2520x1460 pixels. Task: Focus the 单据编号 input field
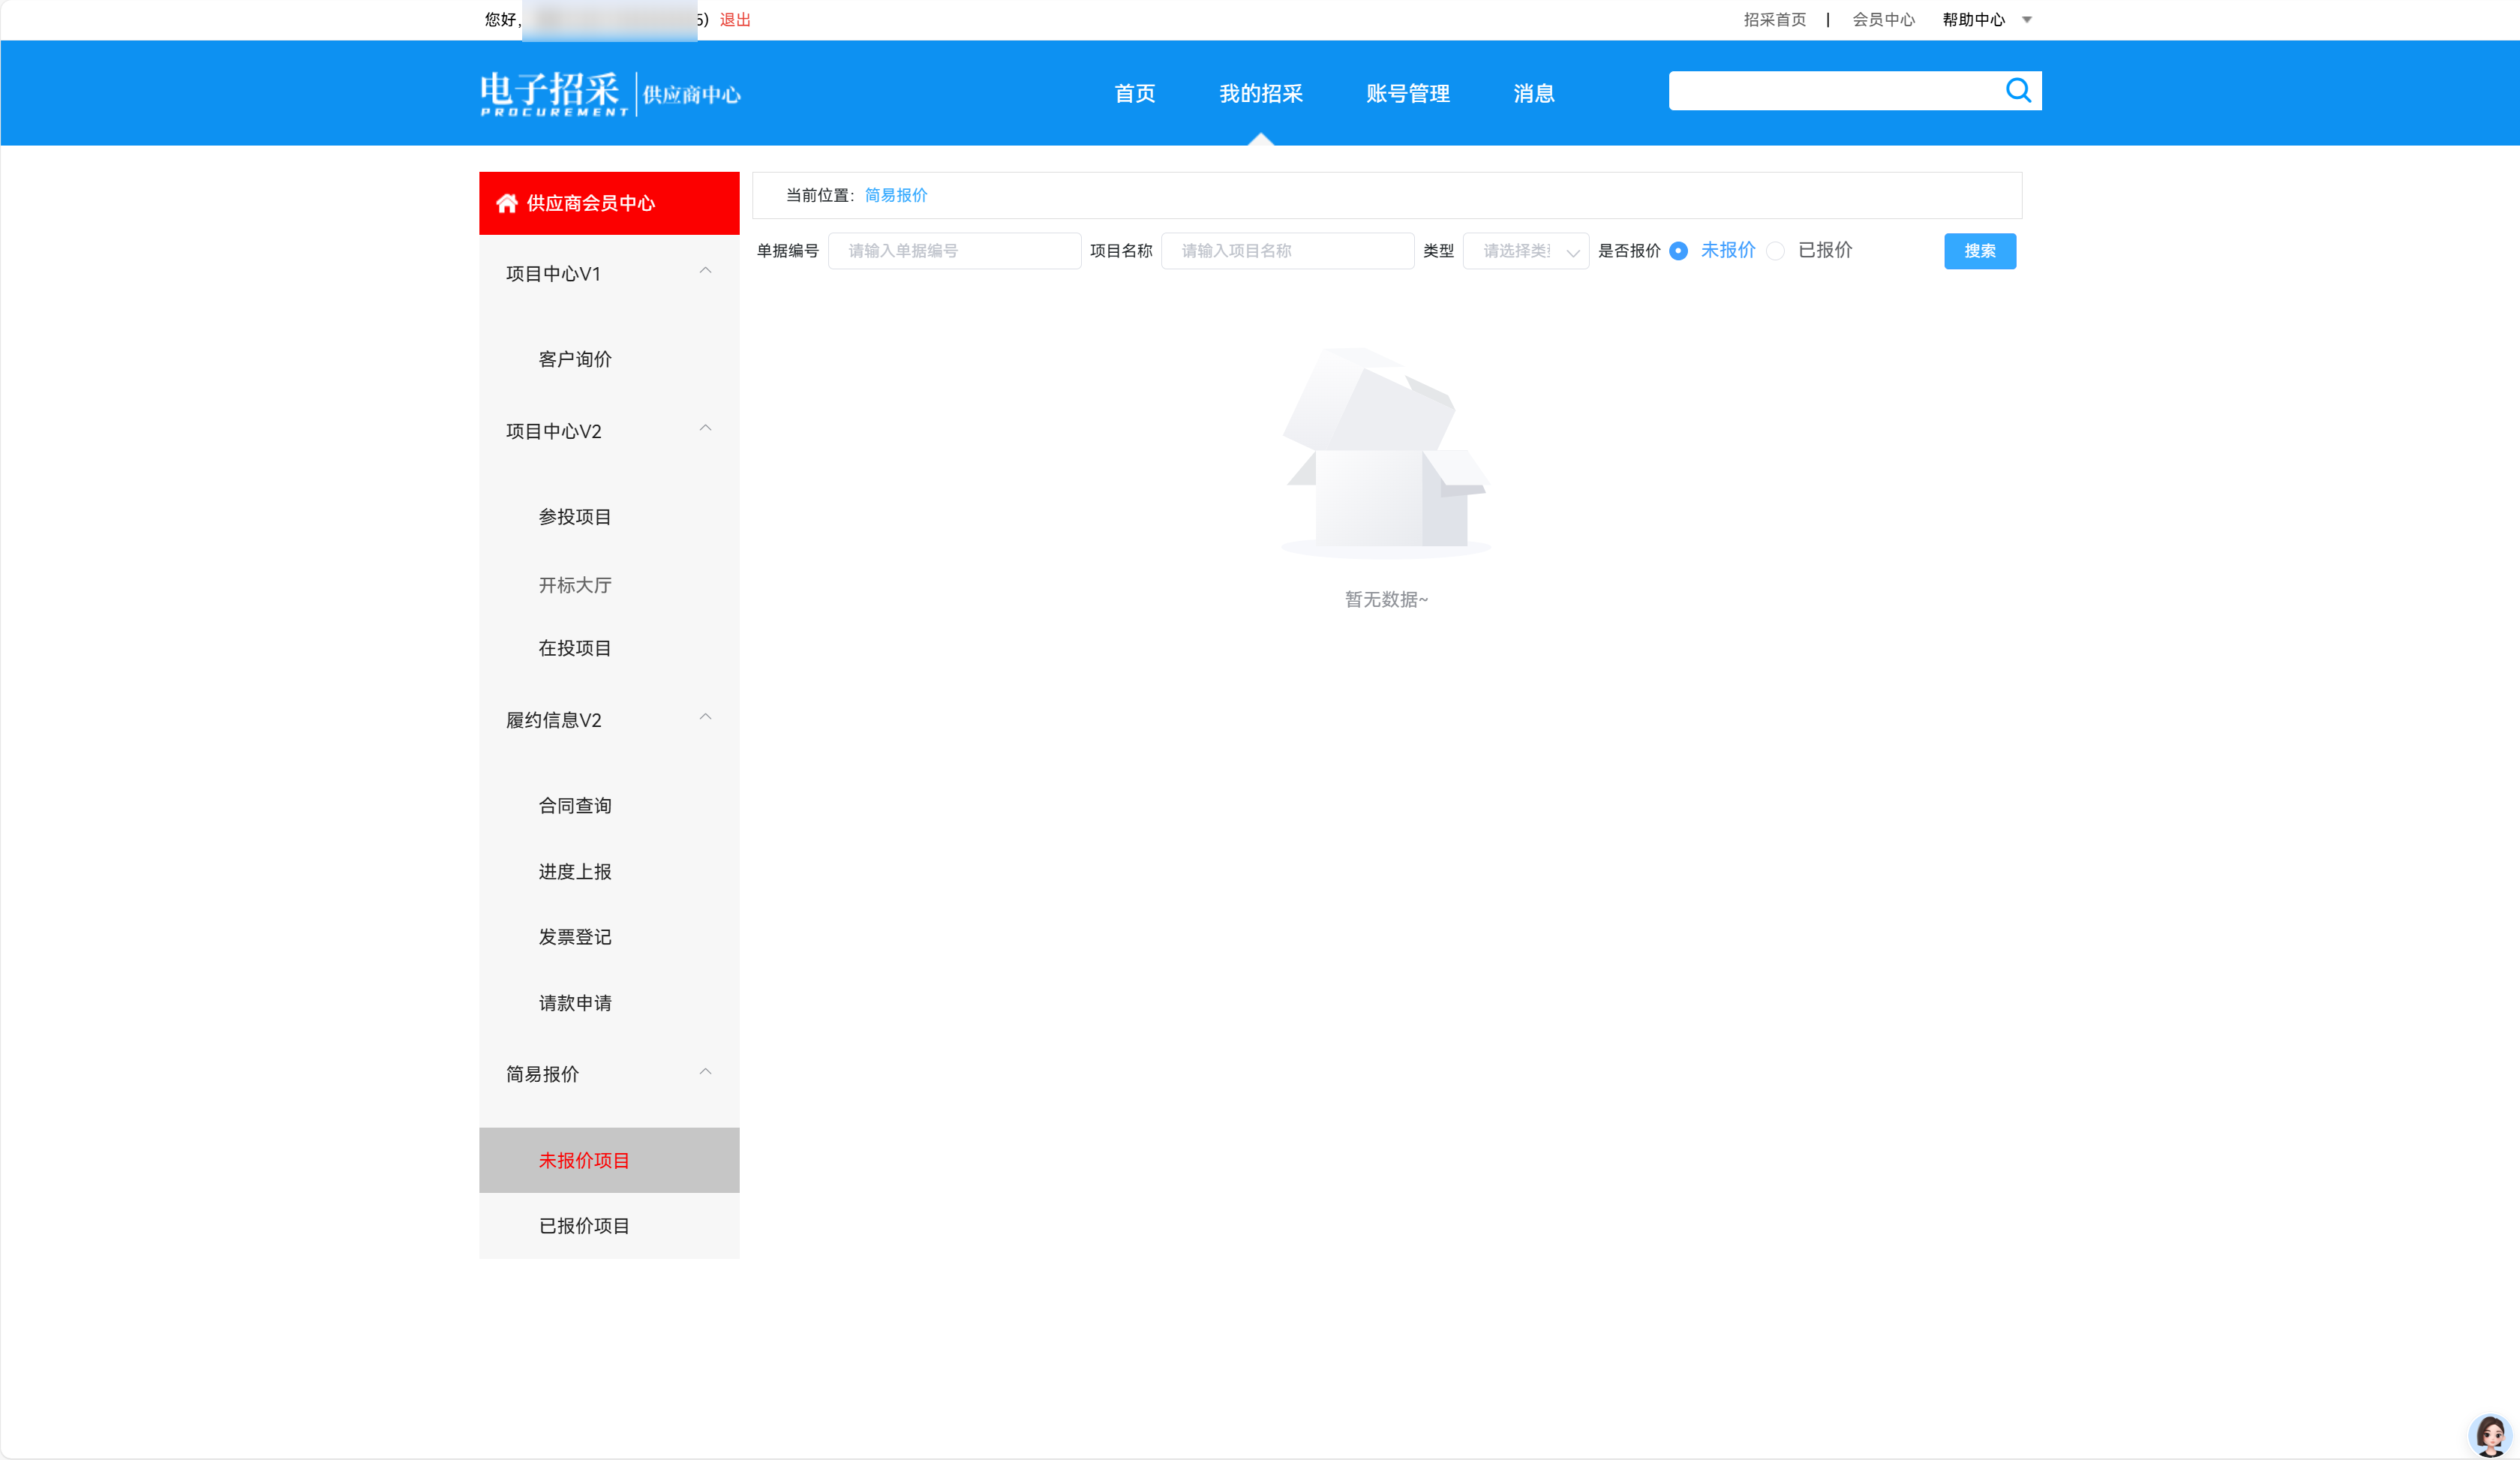click(x=954, y=251)
